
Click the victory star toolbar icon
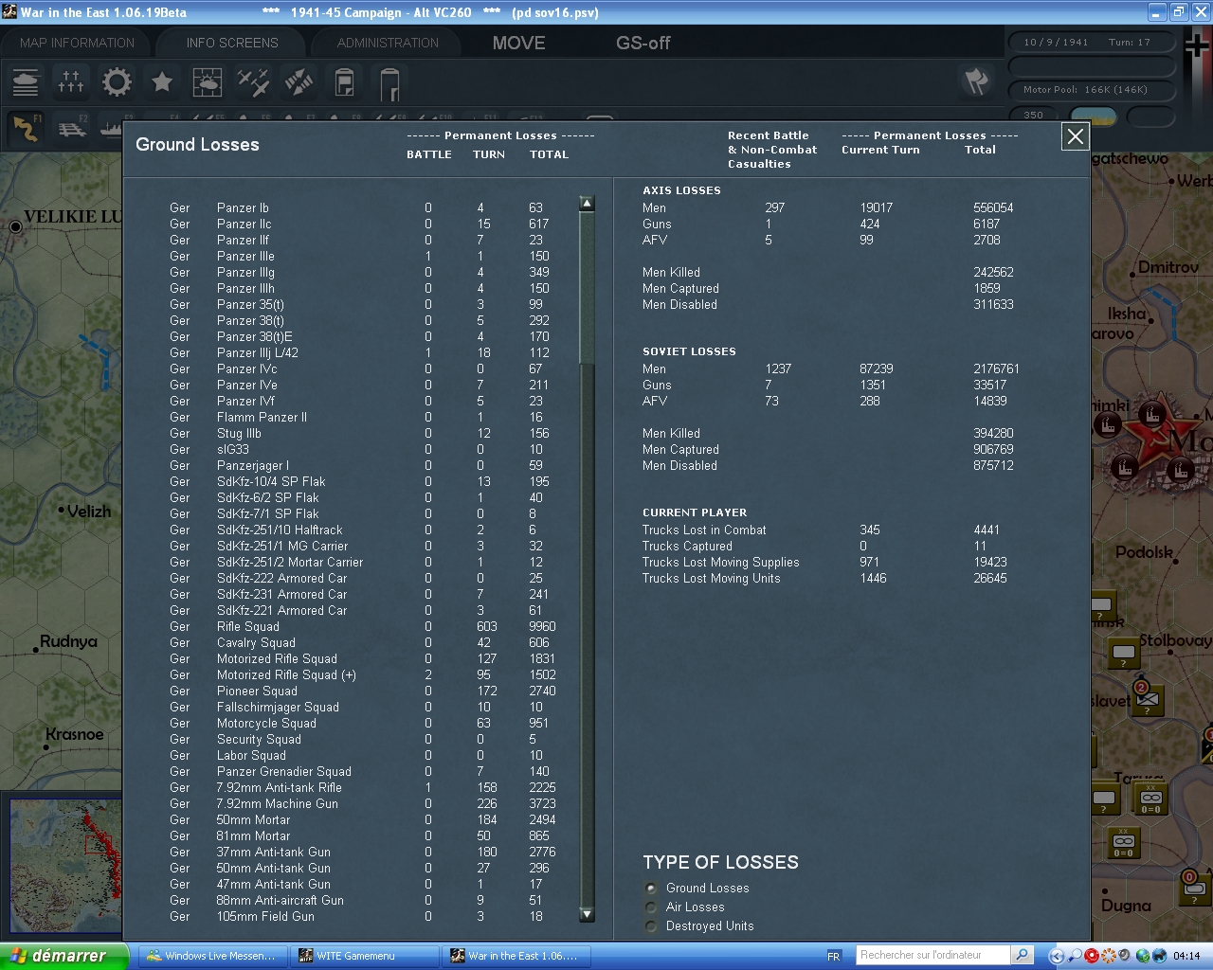[x=161, y=82]
